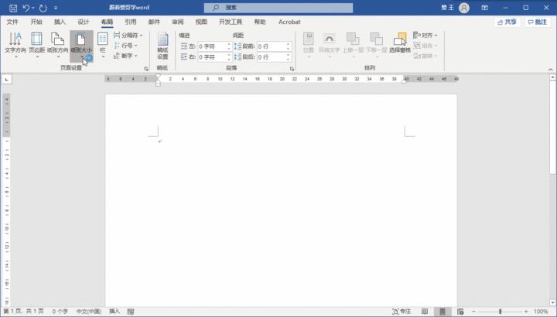Open the 文字方向 text direction menu

[15, 45]
